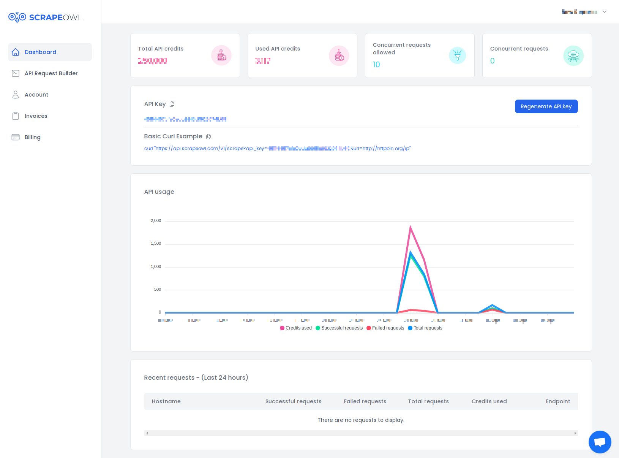Toggle Successful requests legend item

[x=339, y=328]
